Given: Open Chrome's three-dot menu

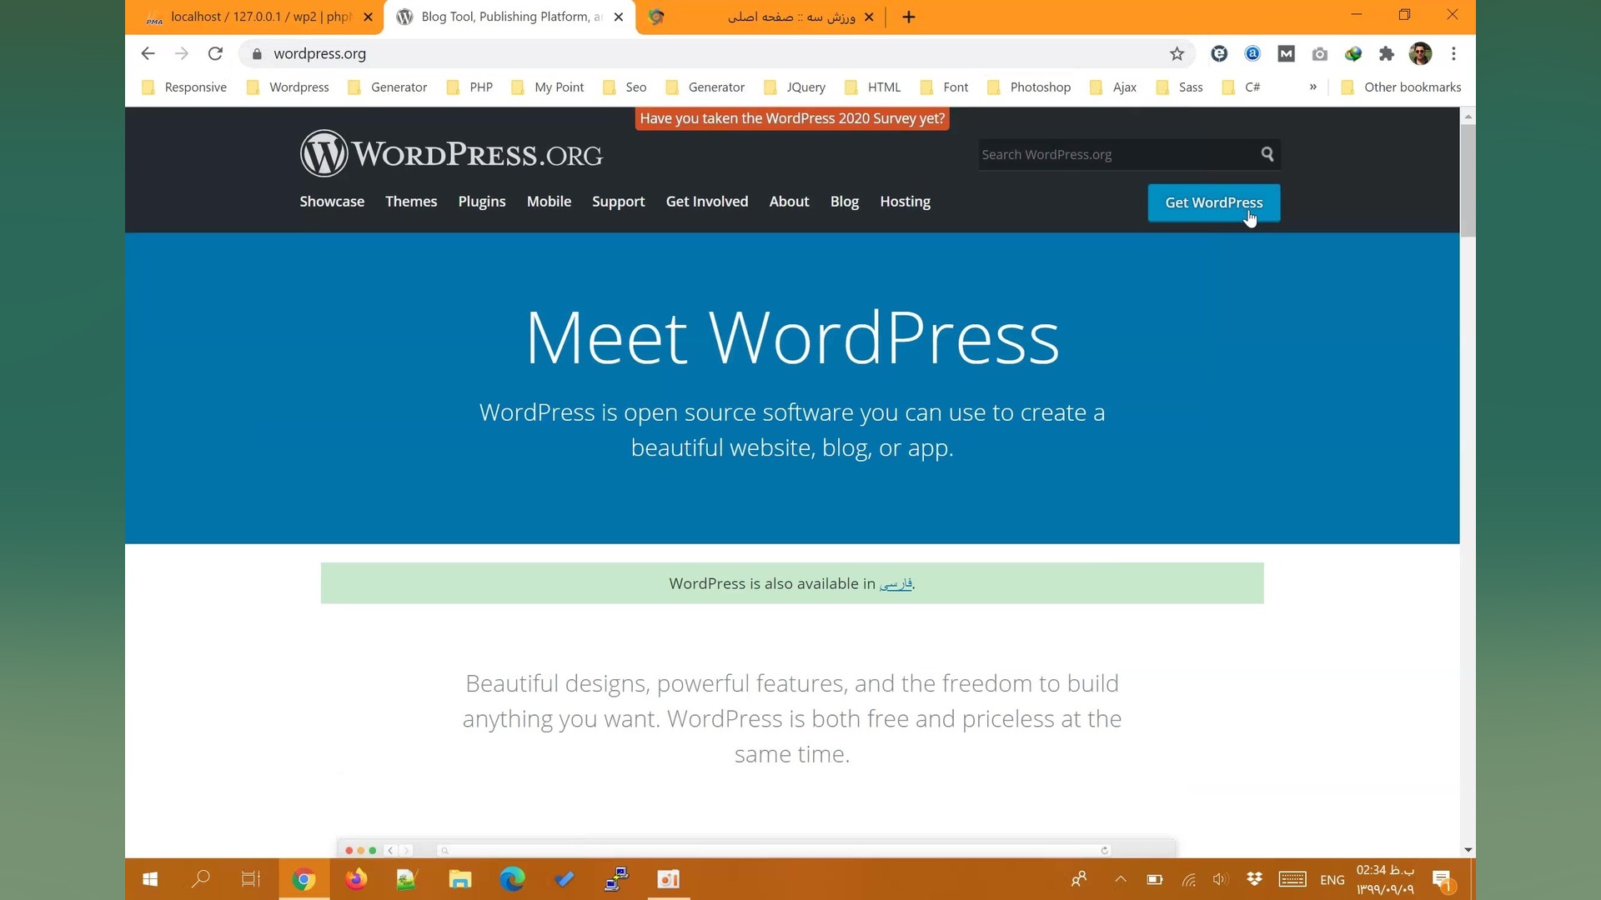Looking at the screenshot, I should (x=1453, y=54).
